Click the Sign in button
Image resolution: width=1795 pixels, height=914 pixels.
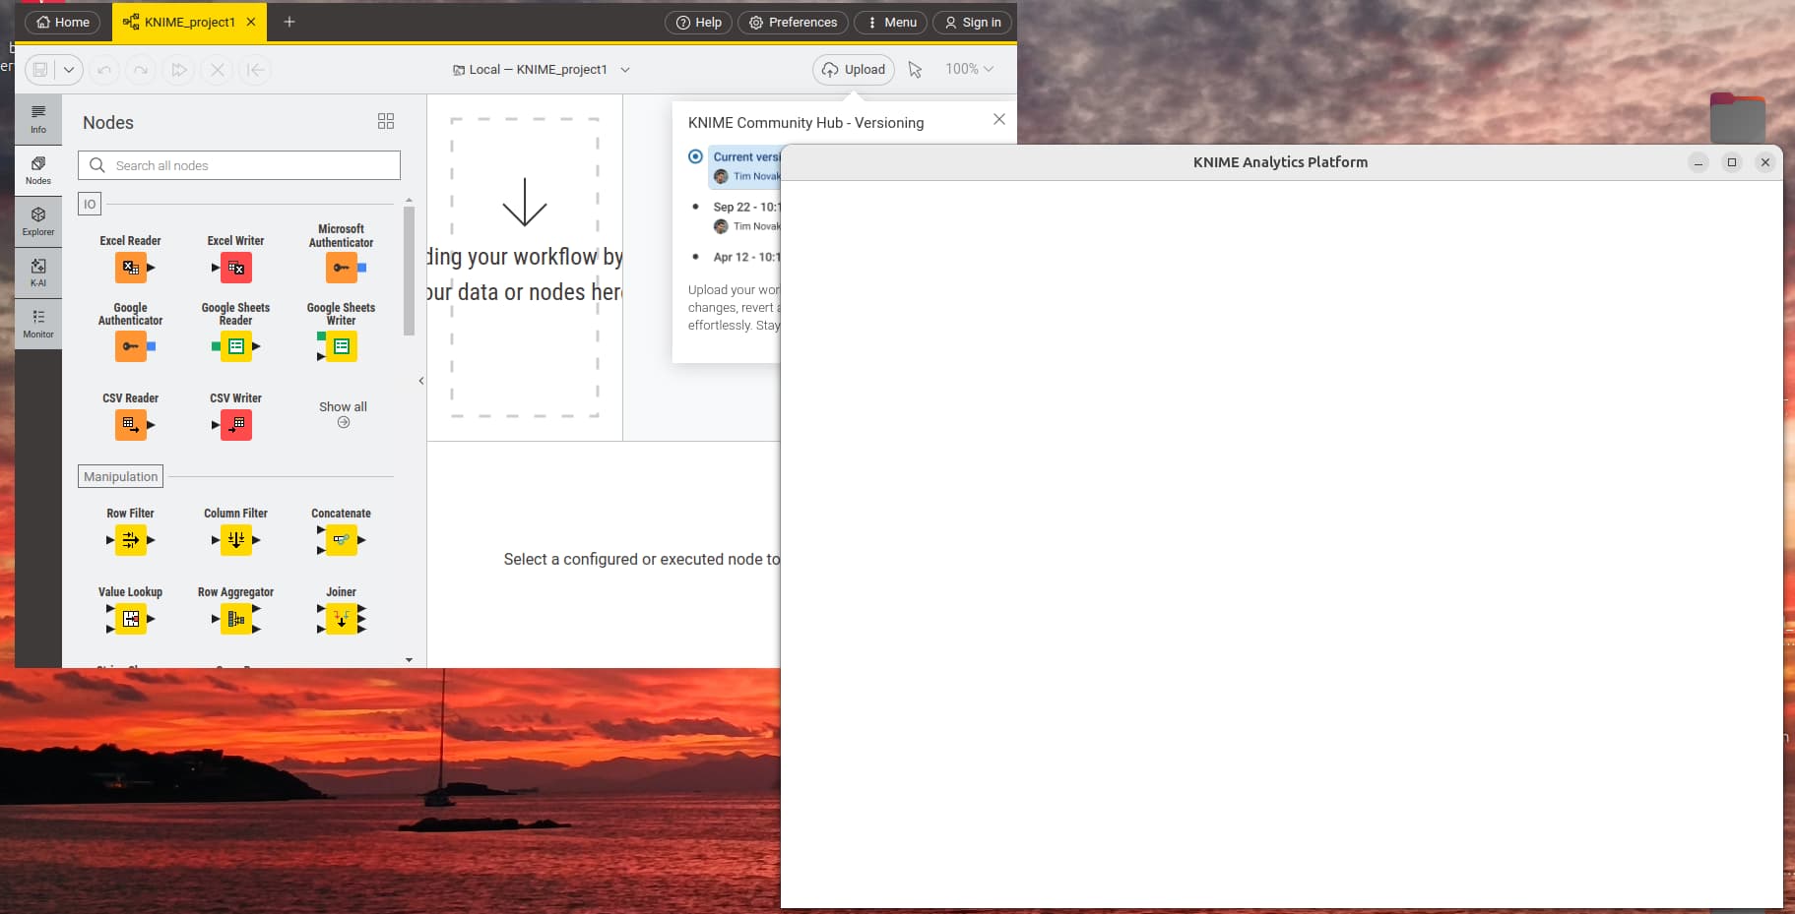[x=972, y=22]
